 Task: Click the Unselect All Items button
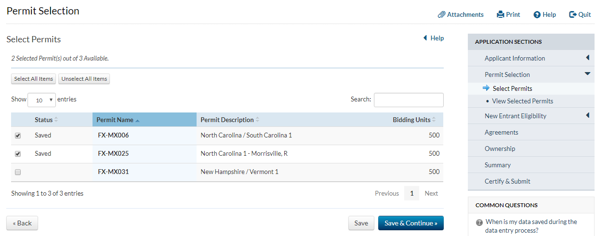point(84,79)
